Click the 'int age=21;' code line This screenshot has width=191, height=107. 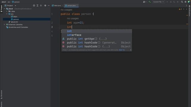pos(76,23)
